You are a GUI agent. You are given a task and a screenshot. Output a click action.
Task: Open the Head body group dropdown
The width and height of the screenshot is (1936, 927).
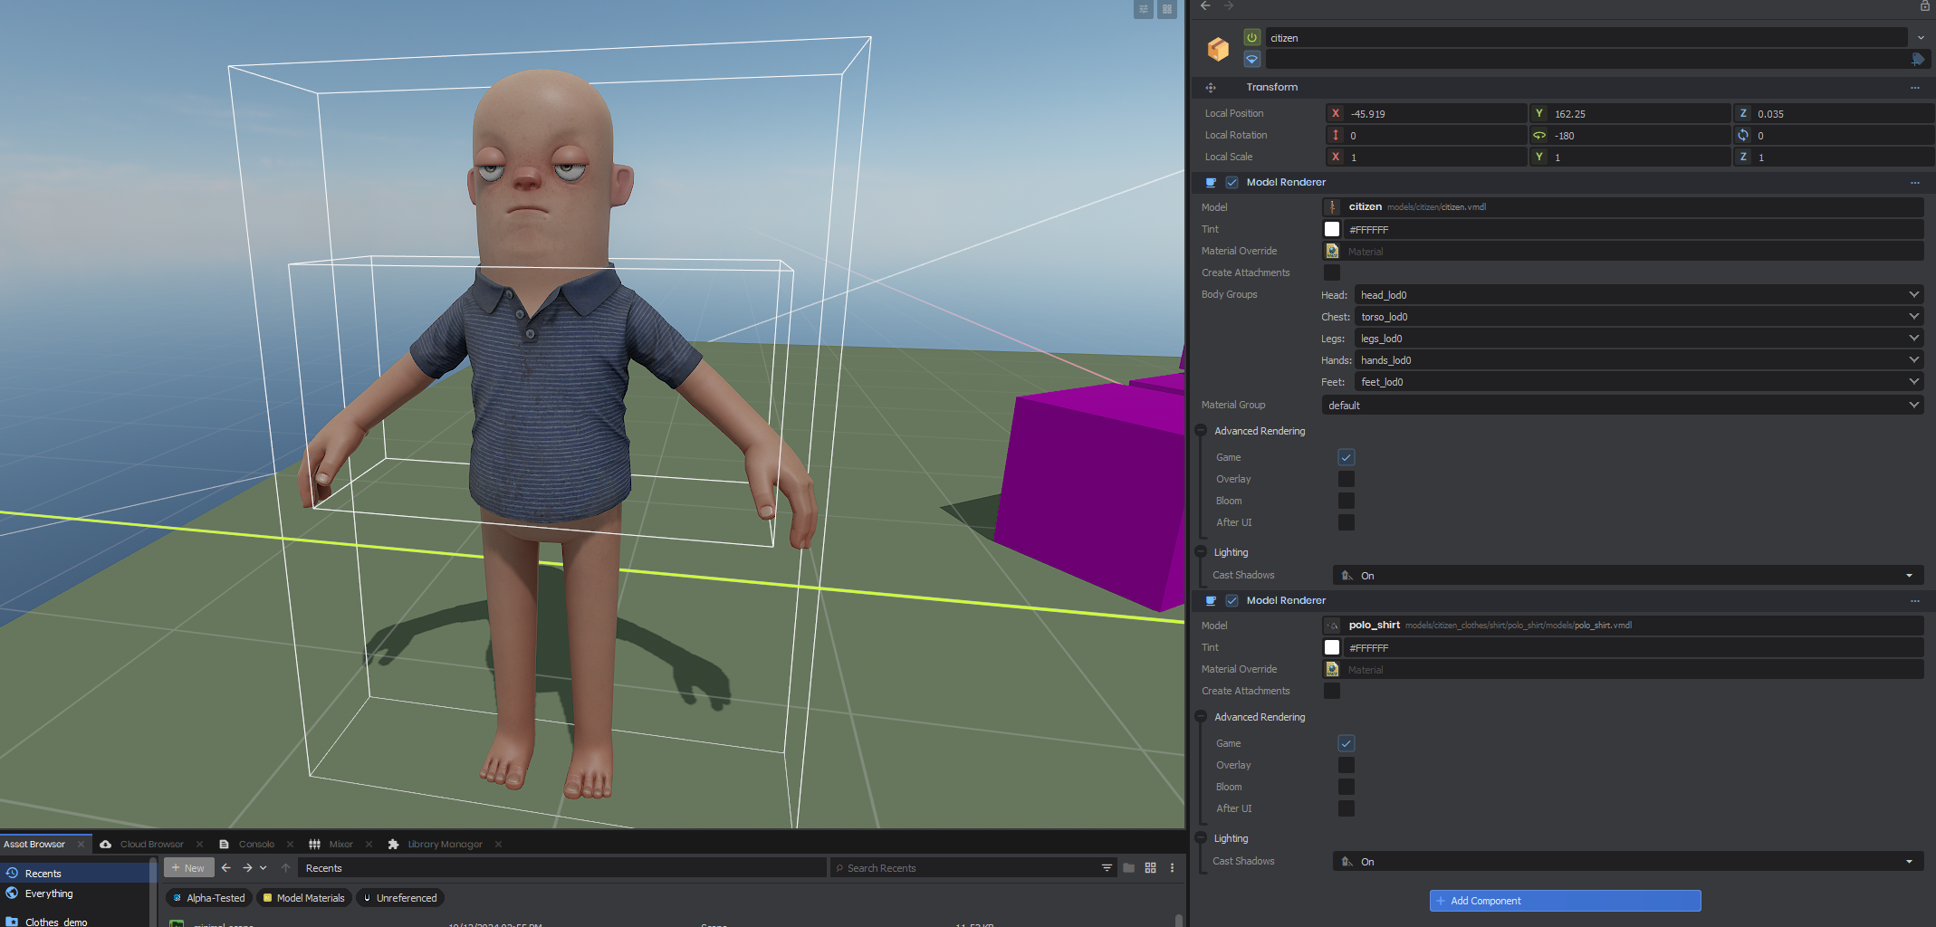(1637, 295)
